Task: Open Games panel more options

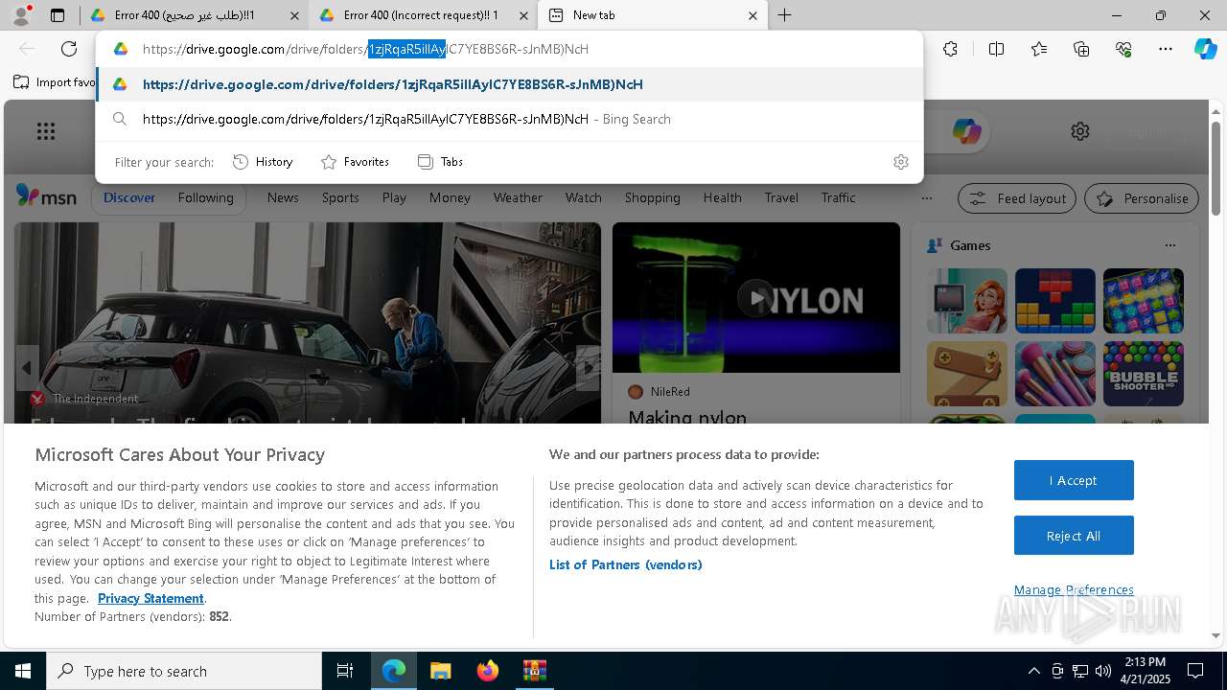Action: pos(1169,245)
